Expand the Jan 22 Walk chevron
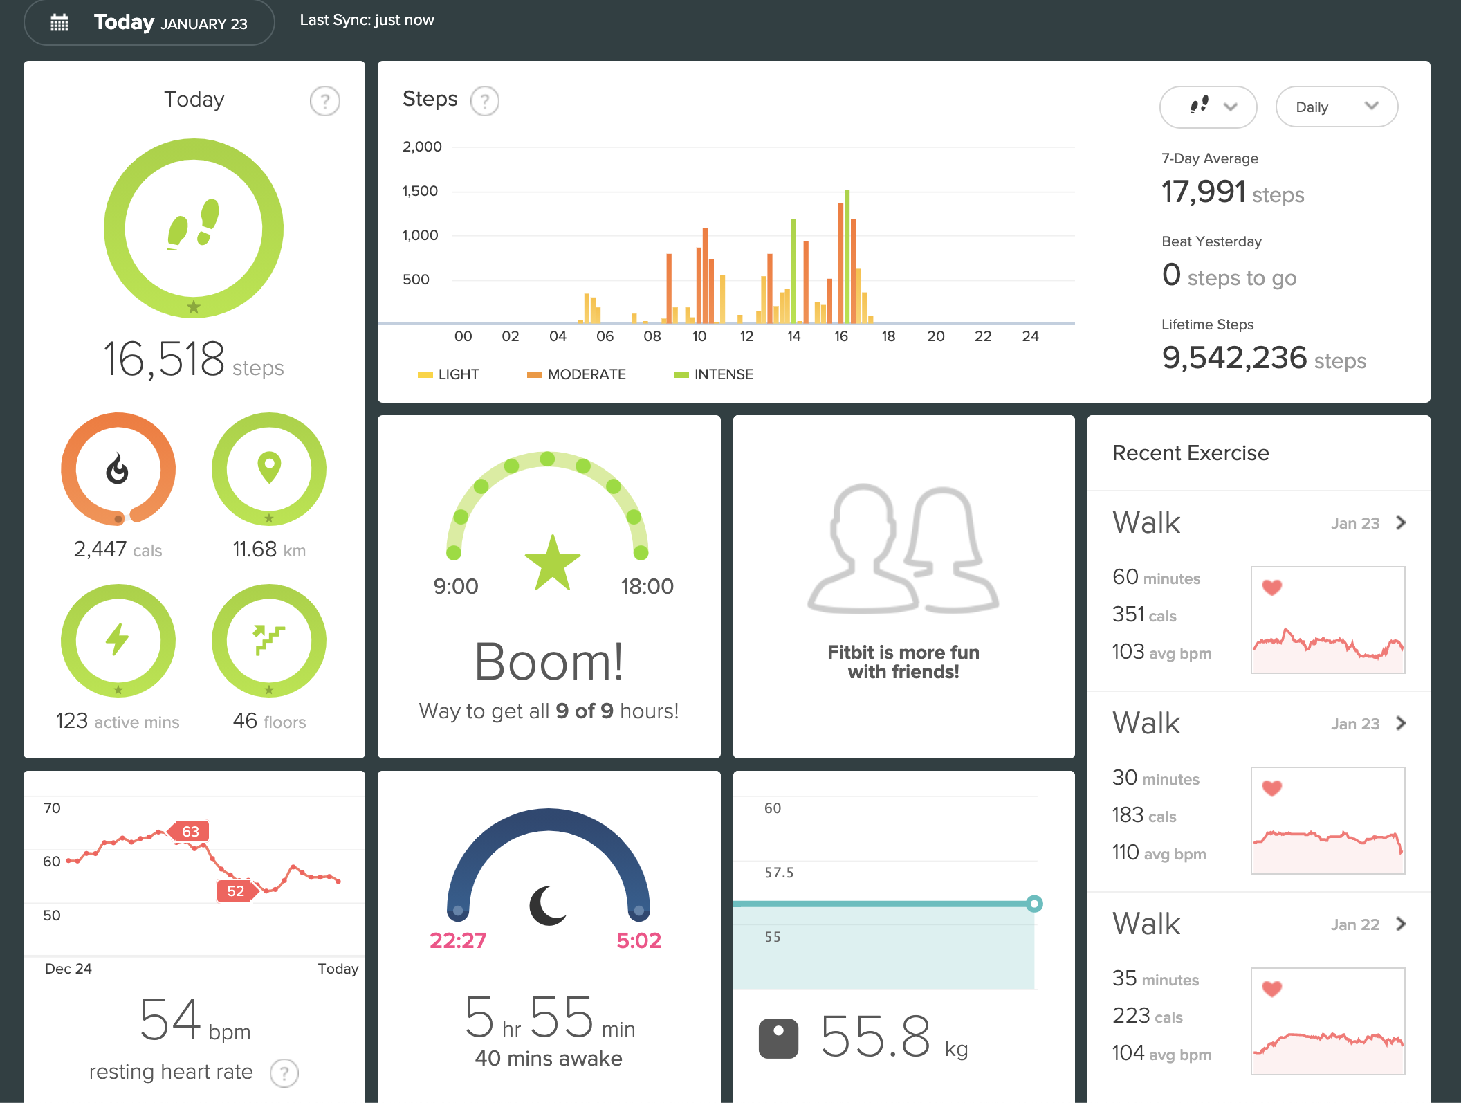 (x=1402, y=924)
